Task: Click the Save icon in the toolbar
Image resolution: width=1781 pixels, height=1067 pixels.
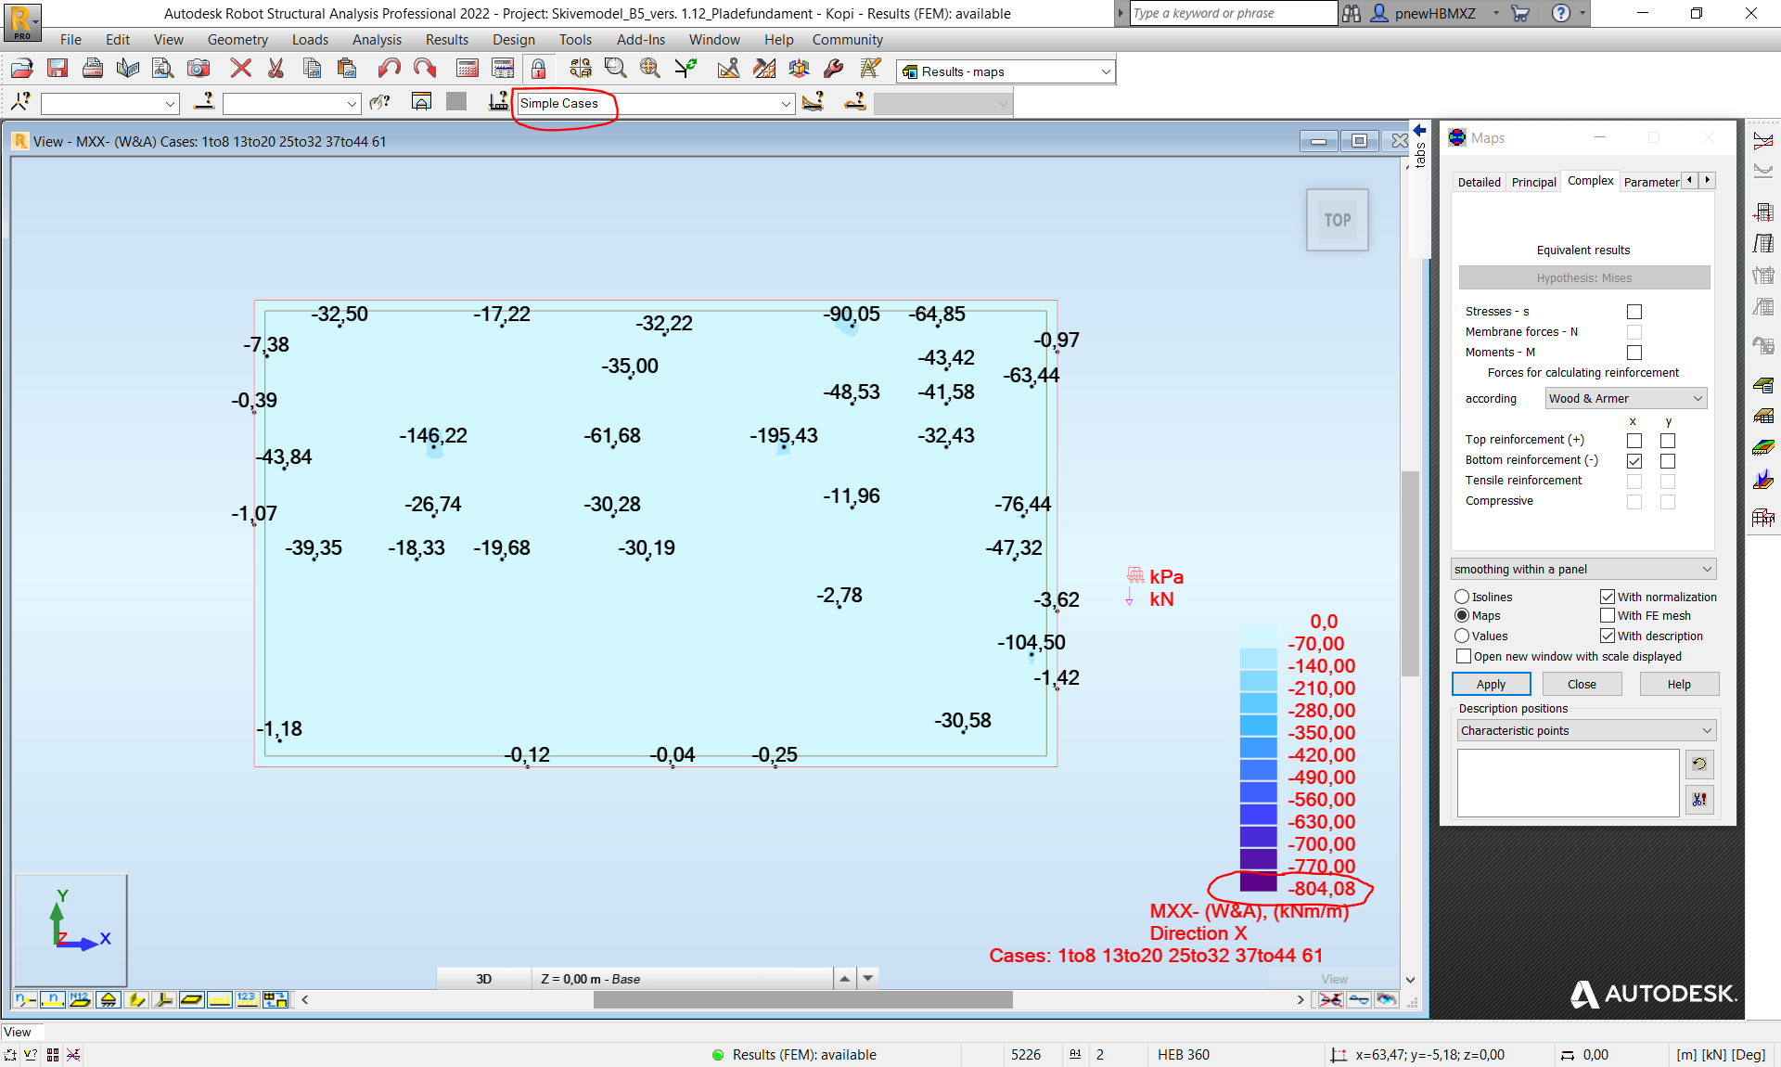Action: tap(58, 68)
